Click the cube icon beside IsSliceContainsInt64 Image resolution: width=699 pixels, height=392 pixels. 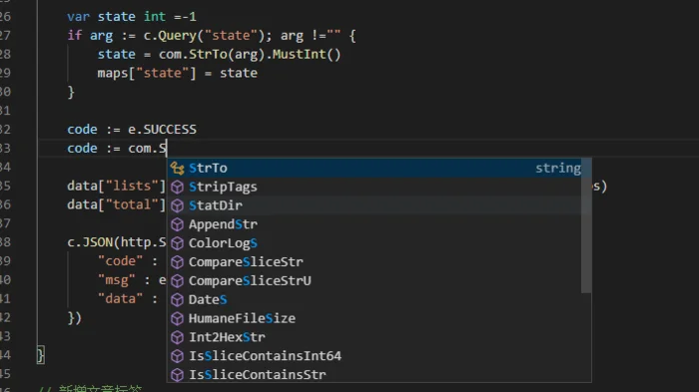coord(177,356)
